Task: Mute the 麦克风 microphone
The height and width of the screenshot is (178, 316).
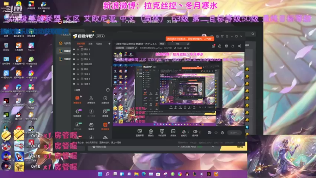Action: point(184,133)
